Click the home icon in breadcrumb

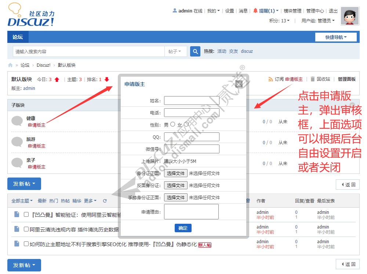[x=10, y=65]
